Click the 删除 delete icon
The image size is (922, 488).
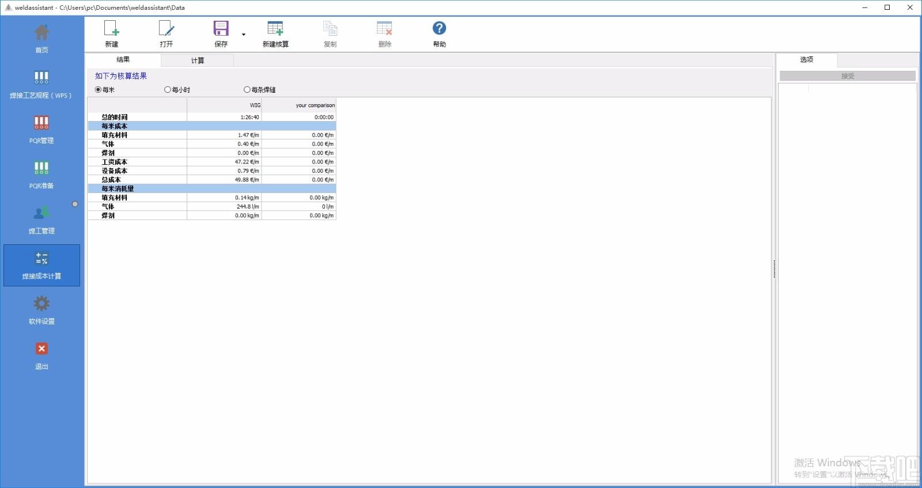384,28
